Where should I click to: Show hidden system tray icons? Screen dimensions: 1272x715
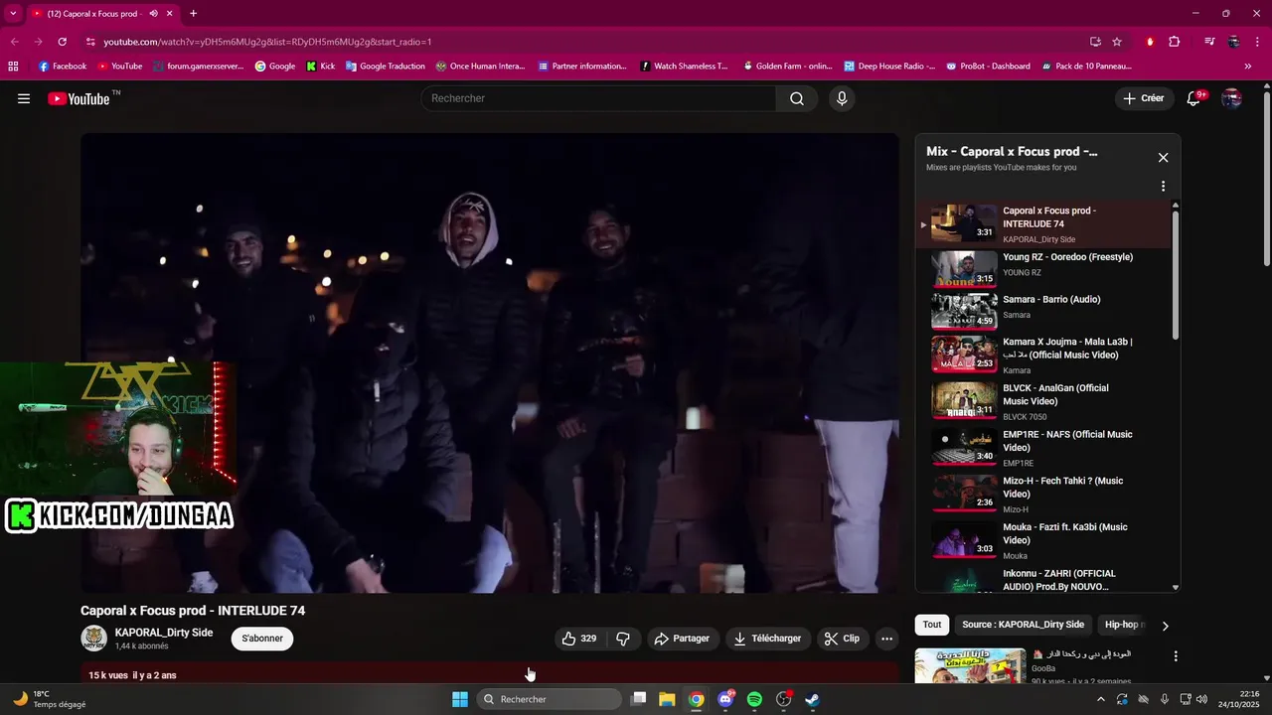1102,699
